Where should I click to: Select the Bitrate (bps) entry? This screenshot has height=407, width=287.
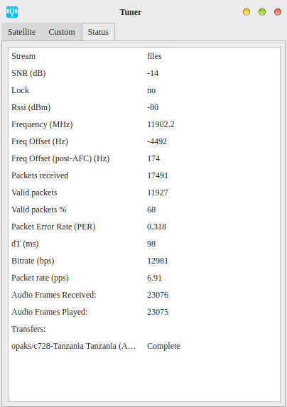pos(144,261)
